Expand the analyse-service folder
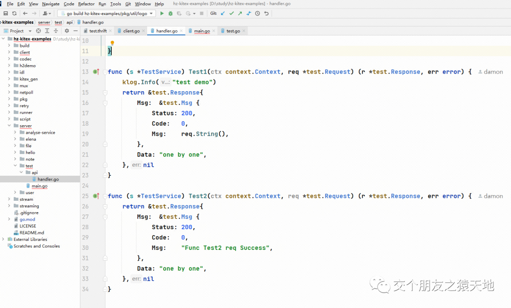The image size is (511, 308). [15, 132]
